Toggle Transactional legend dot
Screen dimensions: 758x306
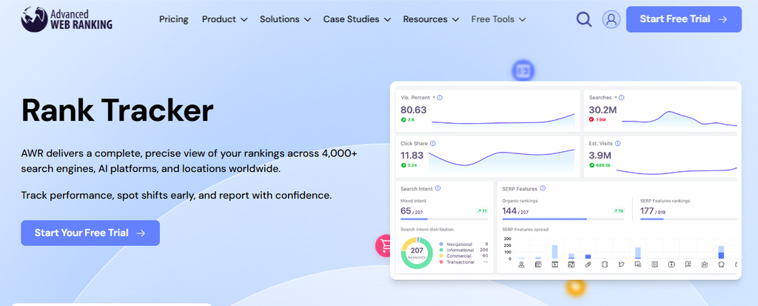pyautogui.click(x=441, y=262)
